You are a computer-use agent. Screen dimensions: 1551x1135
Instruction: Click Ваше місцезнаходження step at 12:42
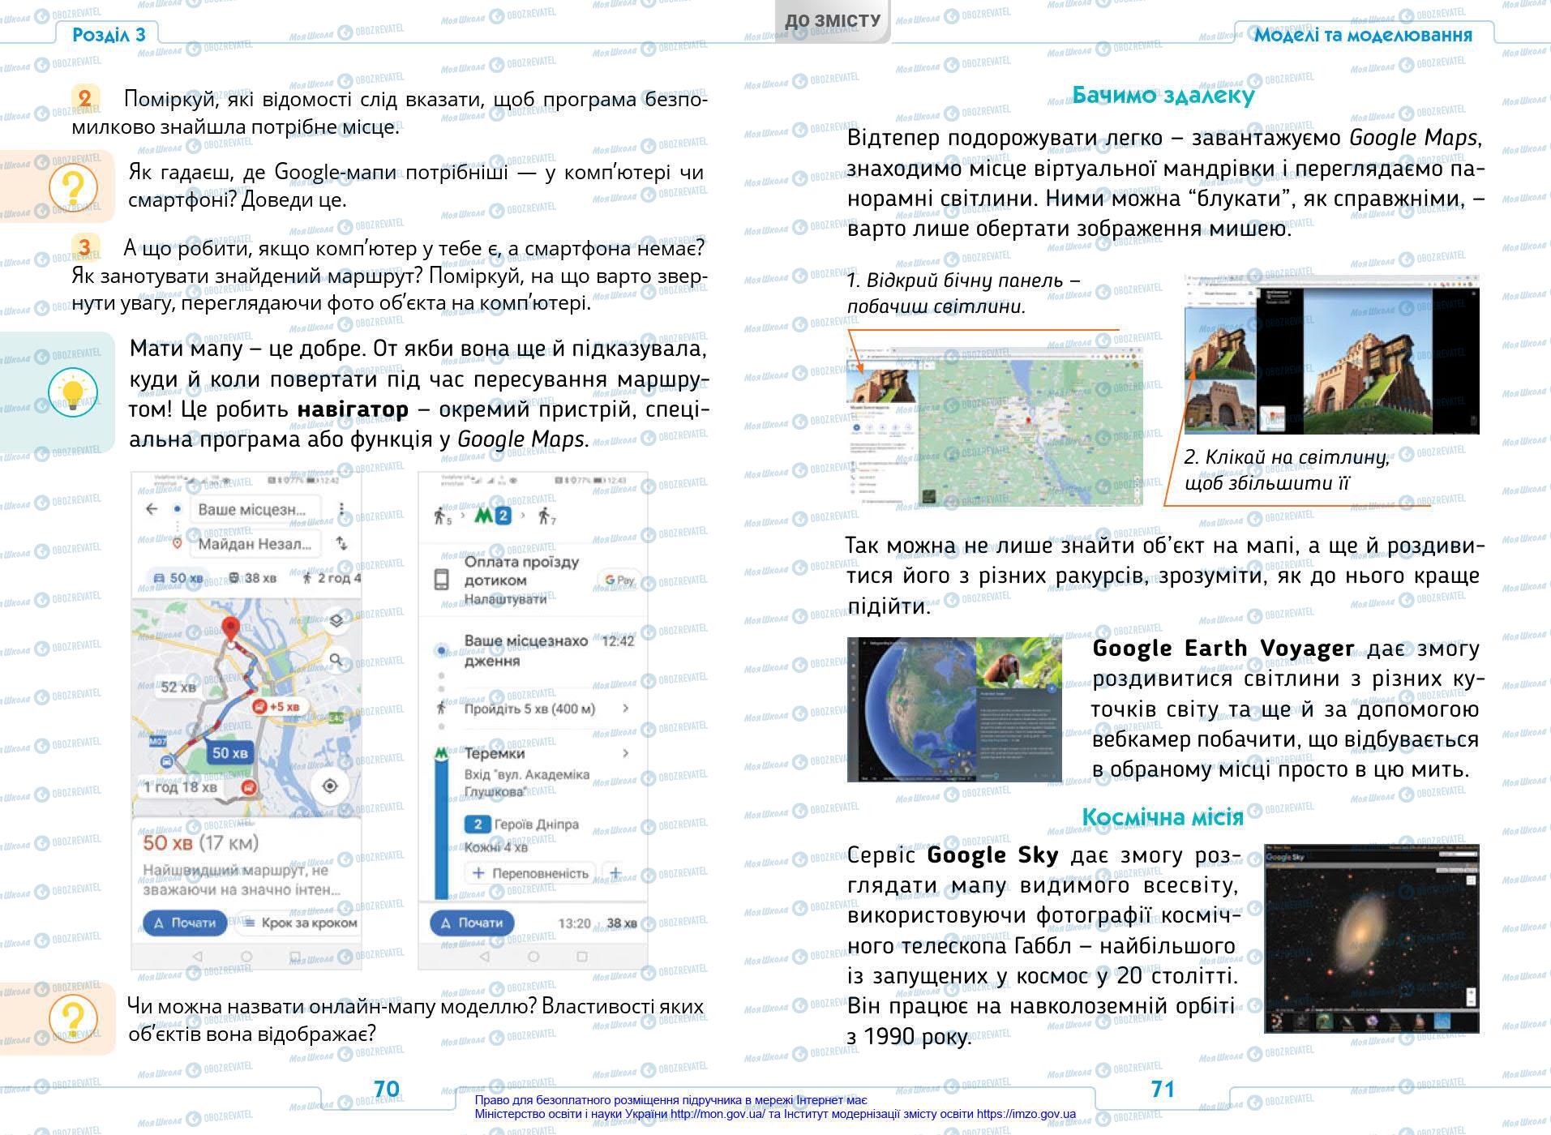click(x=535, y=650)
